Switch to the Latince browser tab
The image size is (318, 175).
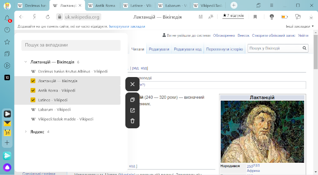pyautogui.click(x=138, y=5)
